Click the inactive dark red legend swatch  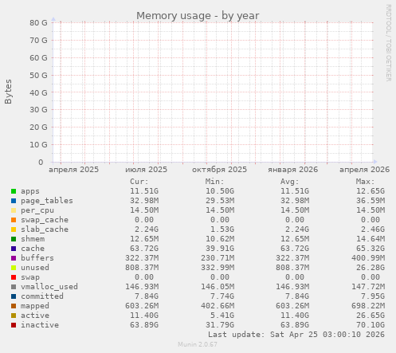(x=14, y=325)
